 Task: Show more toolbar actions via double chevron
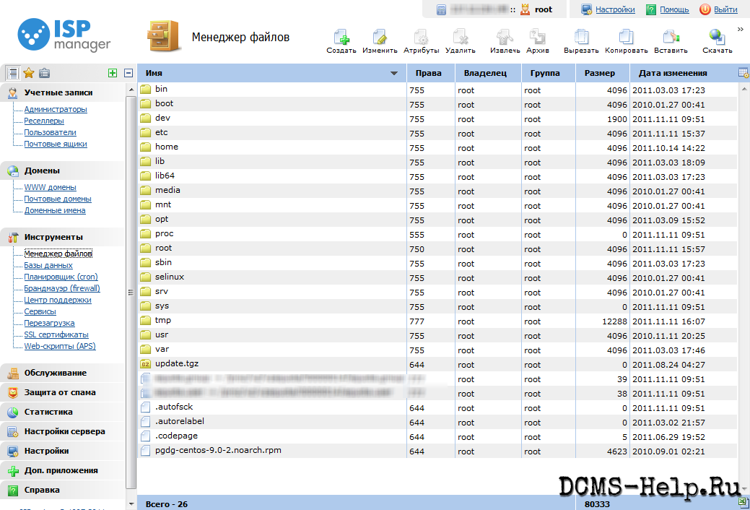click(741, 30)
